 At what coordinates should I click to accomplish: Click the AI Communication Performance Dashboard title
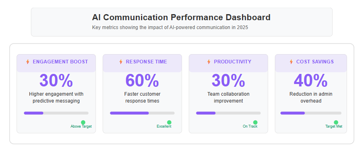pyautogui.click(x=181, y=17)
